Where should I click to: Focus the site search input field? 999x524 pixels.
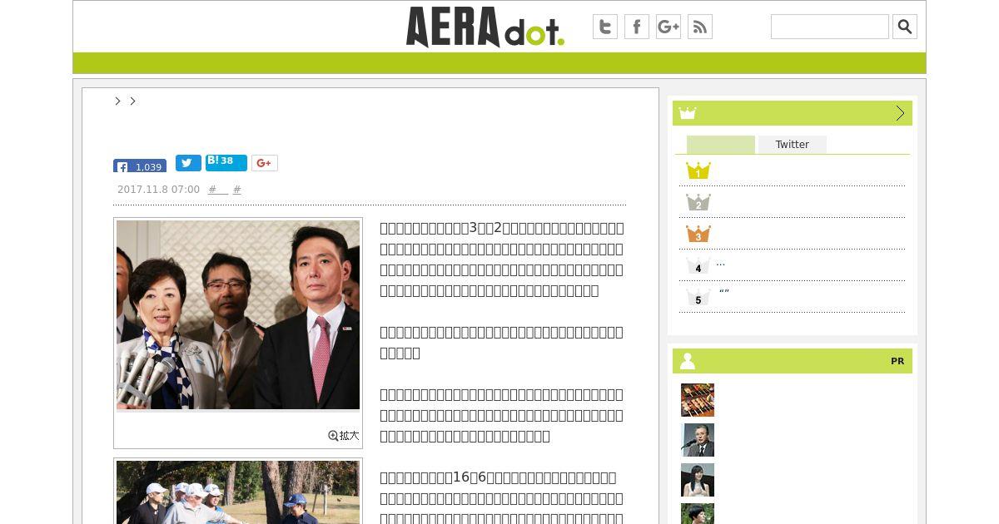tap(830, 27)
